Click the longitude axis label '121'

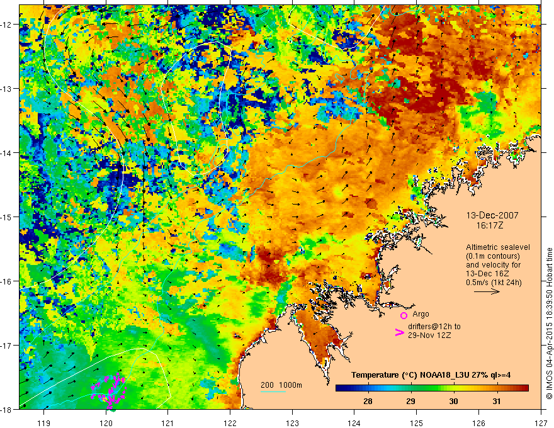[x=168, y=423]
